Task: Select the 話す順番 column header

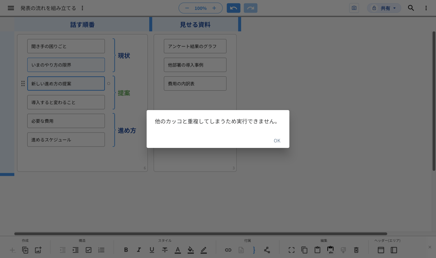Action: pyautogui.click(x=82, y=25)
